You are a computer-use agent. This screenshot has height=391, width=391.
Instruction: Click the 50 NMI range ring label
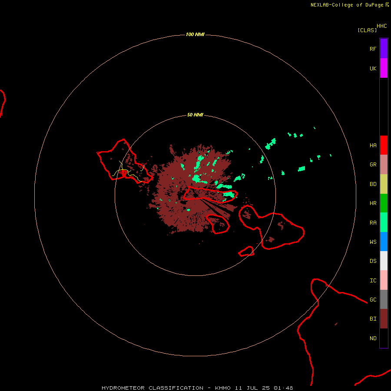click(x=195, y=115)
